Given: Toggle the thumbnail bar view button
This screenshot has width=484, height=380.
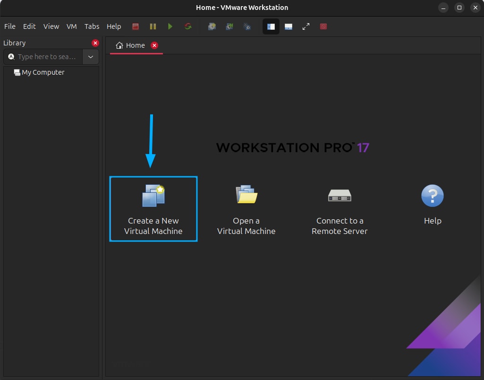Looking at the screenshot, I should point(289,26).
